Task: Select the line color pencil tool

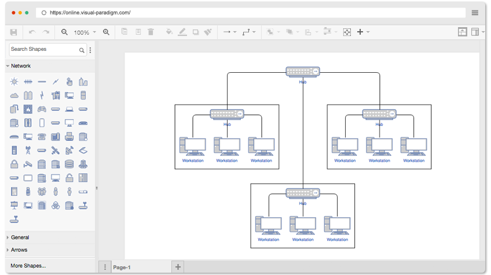Action: pyautogui.click(x=182, y=32)
